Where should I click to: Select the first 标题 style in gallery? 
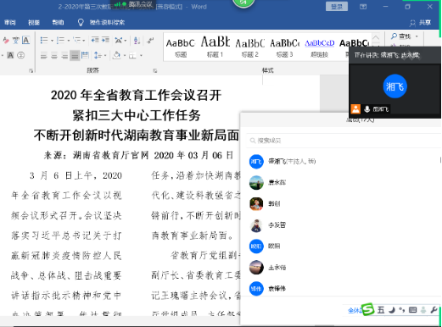[181, 47]
